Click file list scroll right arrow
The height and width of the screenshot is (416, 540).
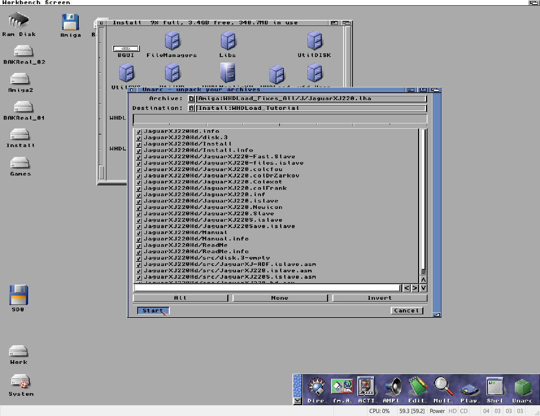[x=415, y=288]
